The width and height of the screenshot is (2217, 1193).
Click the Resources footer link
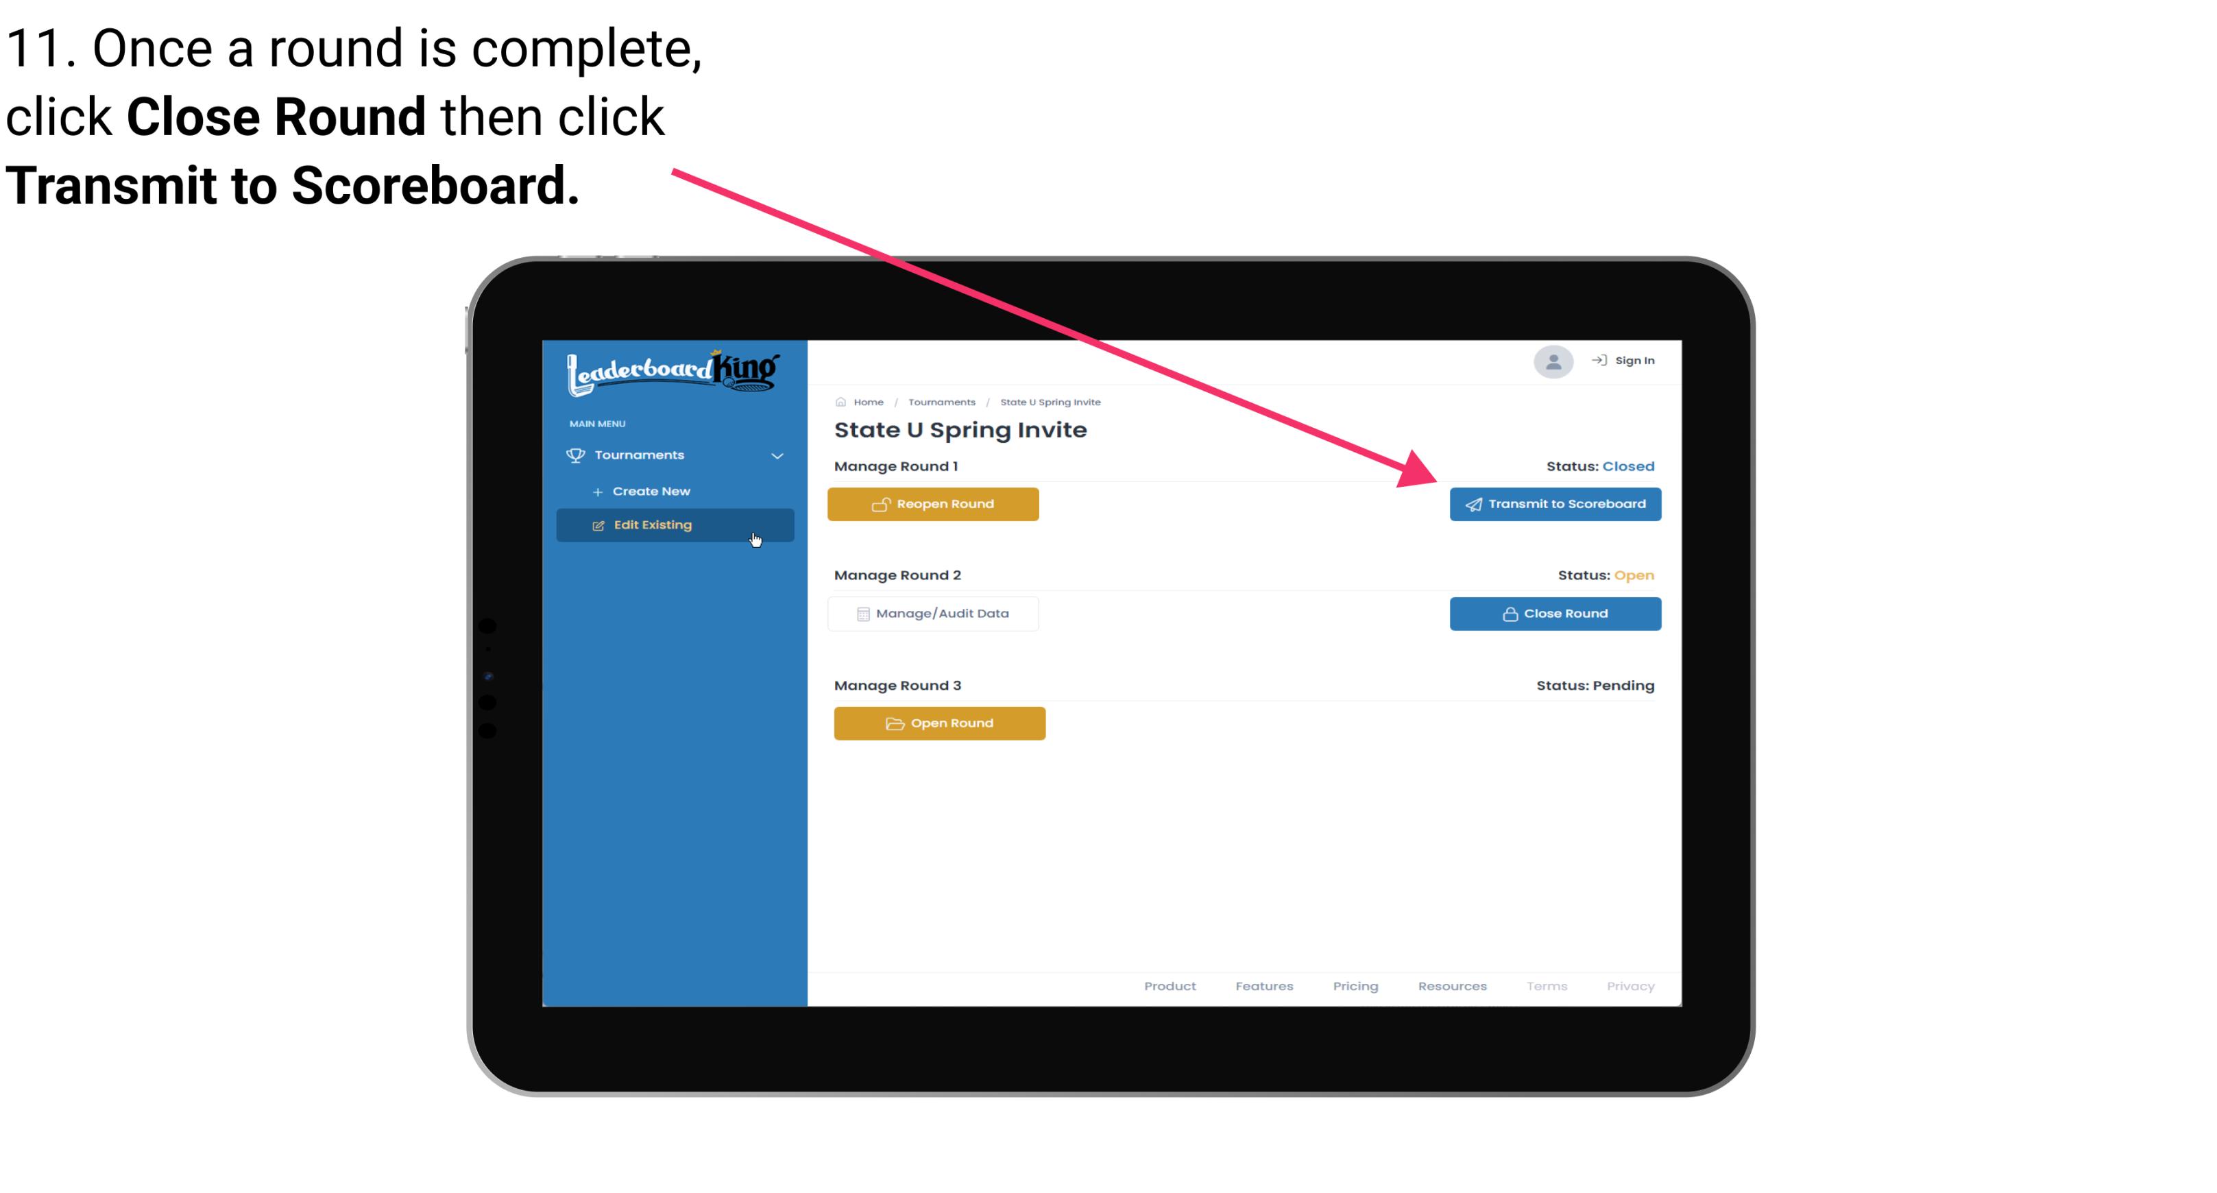1451,986
